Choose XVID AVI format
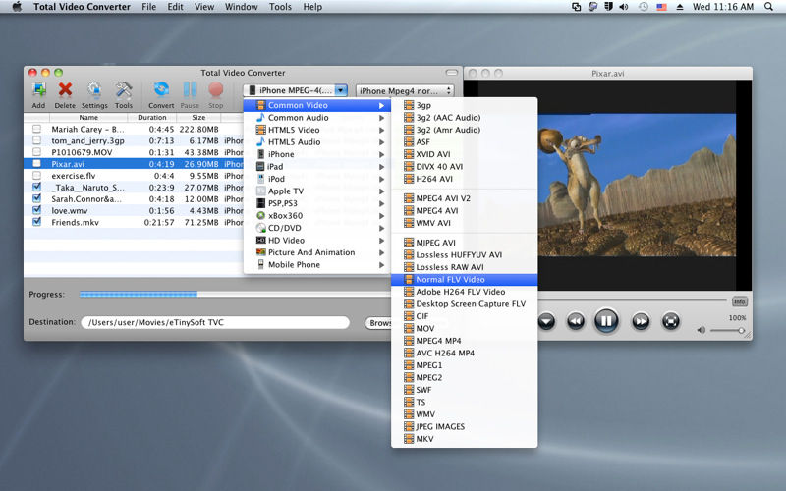The height and width of the screenshot is (491, 786). 464,154
